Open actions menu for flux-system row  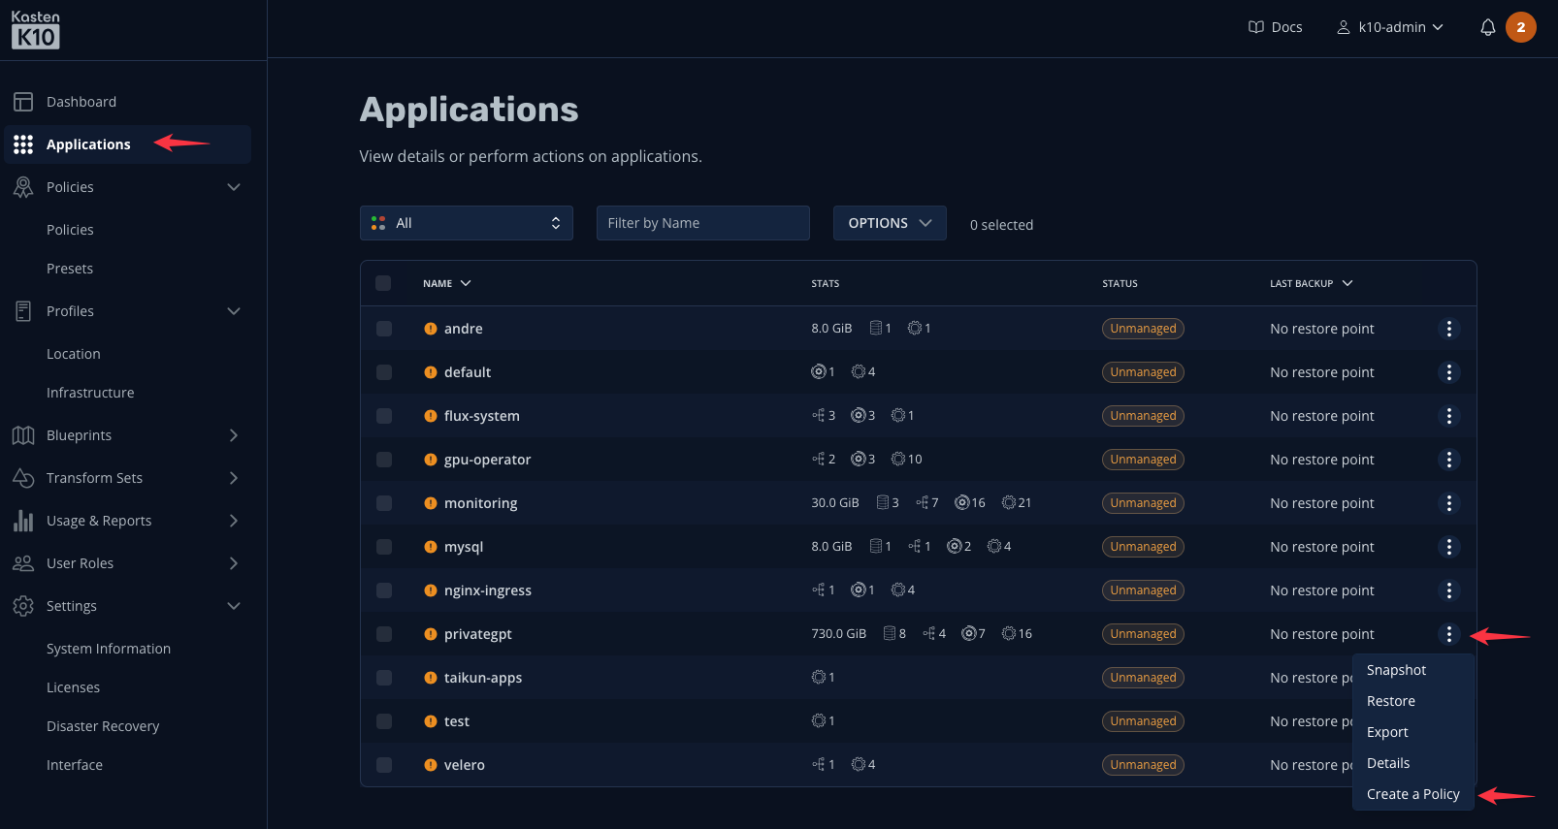(x=1448, y=416)
